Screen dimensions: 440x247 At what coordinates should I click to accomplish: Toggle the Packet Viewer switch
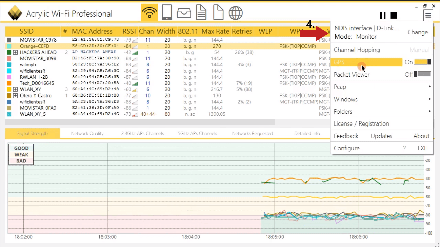click(x=422, y=74)
